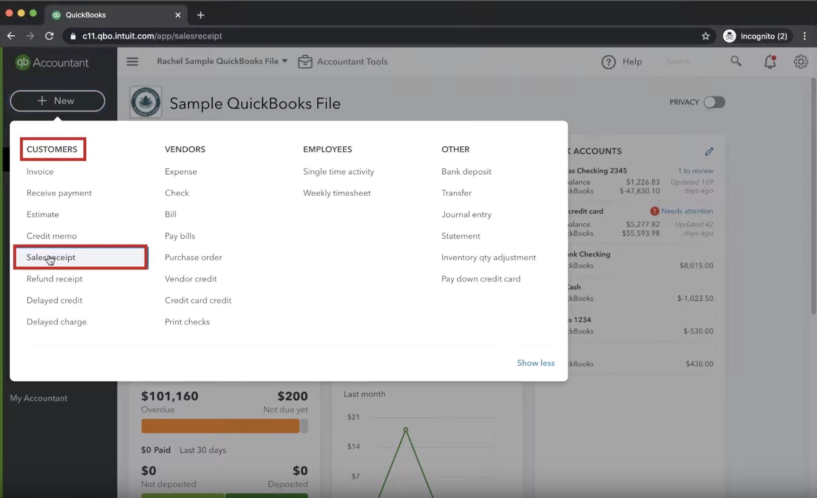Select Vendor credit option
817x498 pixels.
[191, 279]
